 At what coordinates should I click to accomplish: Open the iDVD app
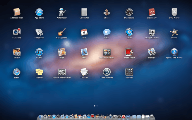(x=129, y=32)
